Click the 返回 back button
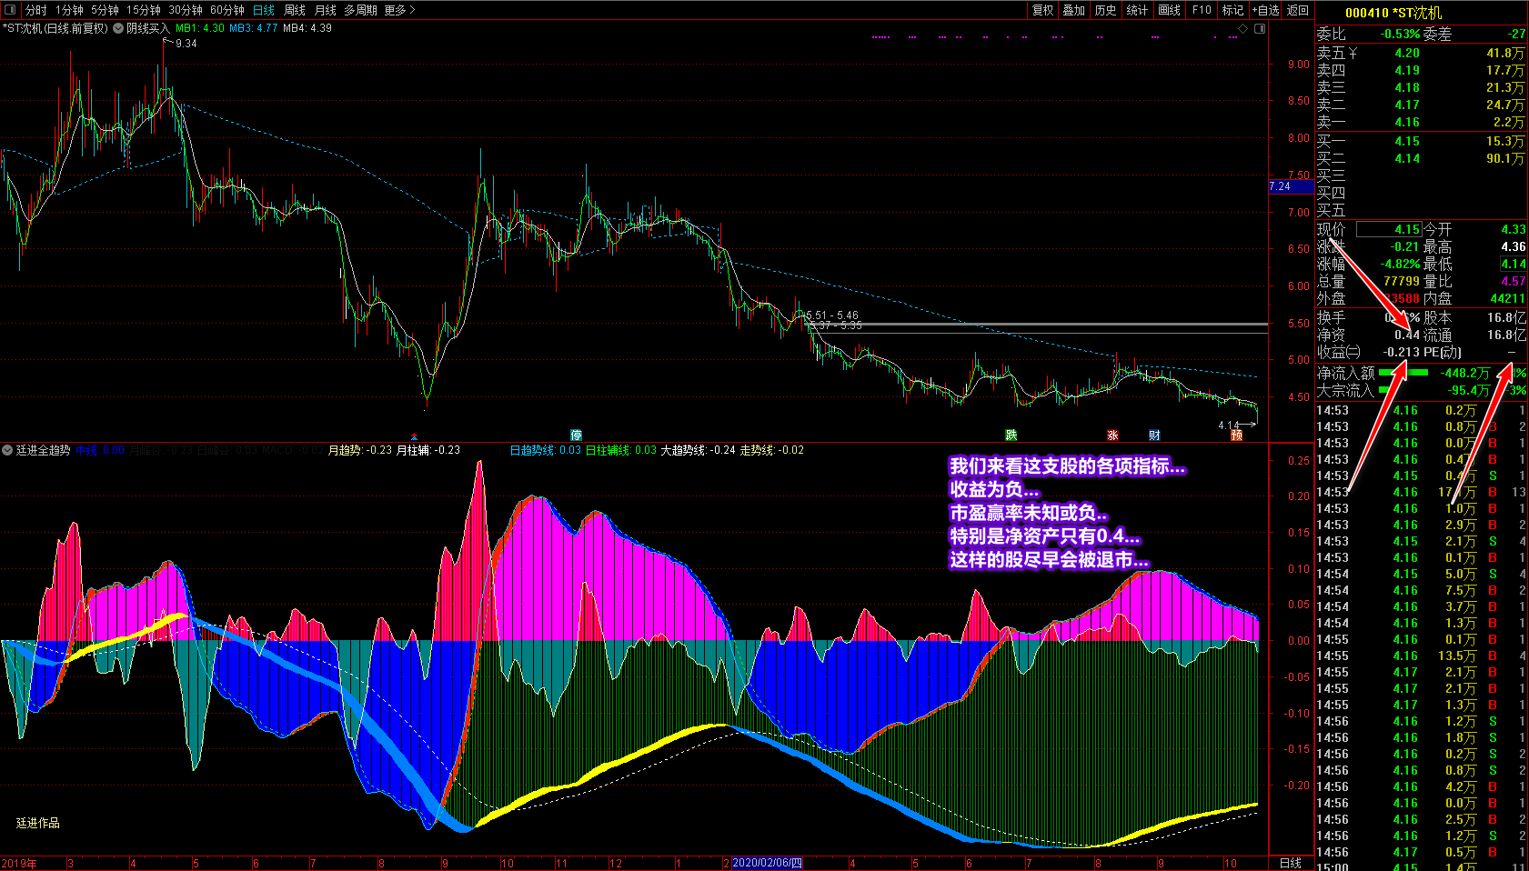The width and height of the screenshot is (1529, 871). pyautogui.click(x=1298, y=10)
